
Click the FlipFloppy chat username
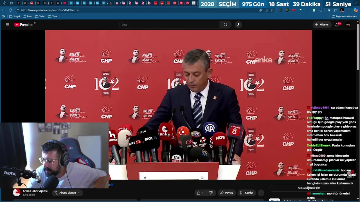[x=315, y=118]
